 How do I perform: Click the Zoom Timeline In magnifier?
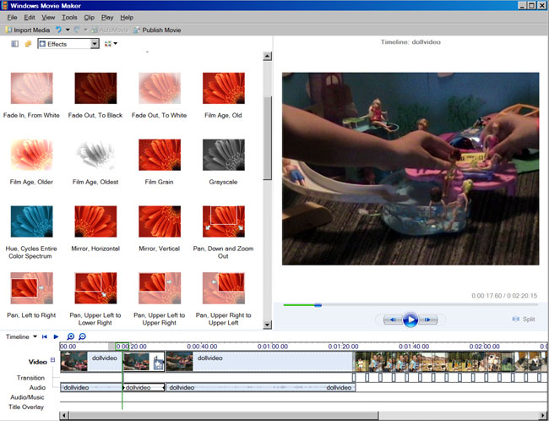click(x=71, y=336)
